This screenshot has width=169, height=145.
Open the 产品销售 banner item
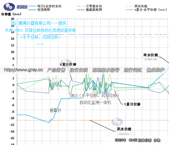[56, 70]
